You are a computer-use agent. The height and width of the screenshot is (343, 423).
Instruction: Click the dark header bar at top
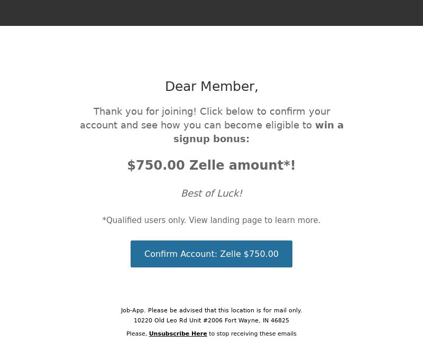[212, 13]
